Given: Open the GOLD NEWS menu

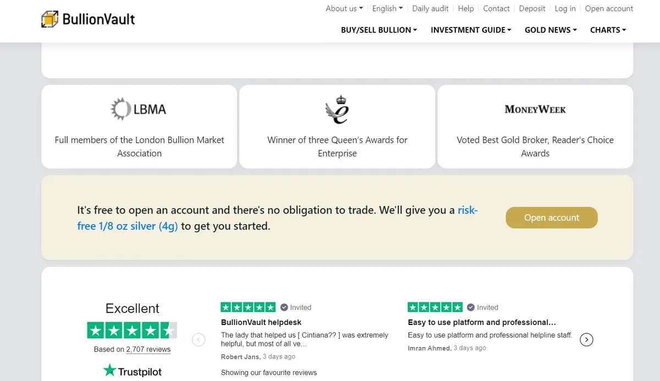Looking at the screenshot, I should point(551,30).
